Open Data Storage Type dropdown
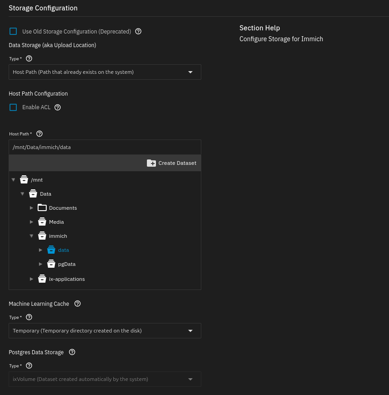389x395 pixels. tap(105, 72)
